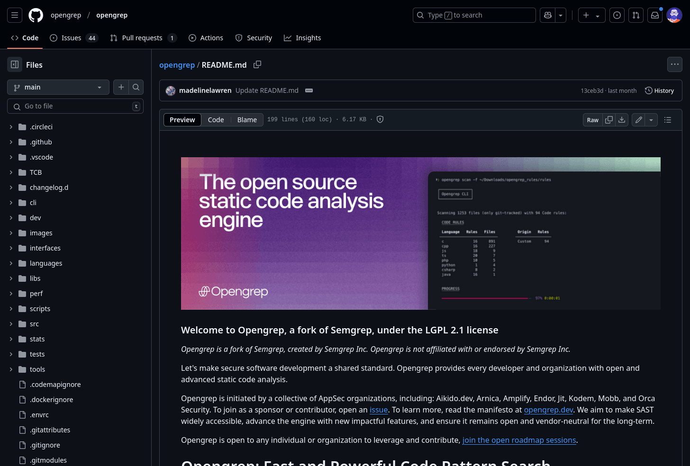Open the join roadmap sessions link
Viewport: 690px width, 466px height.
(x=519, y=440)
